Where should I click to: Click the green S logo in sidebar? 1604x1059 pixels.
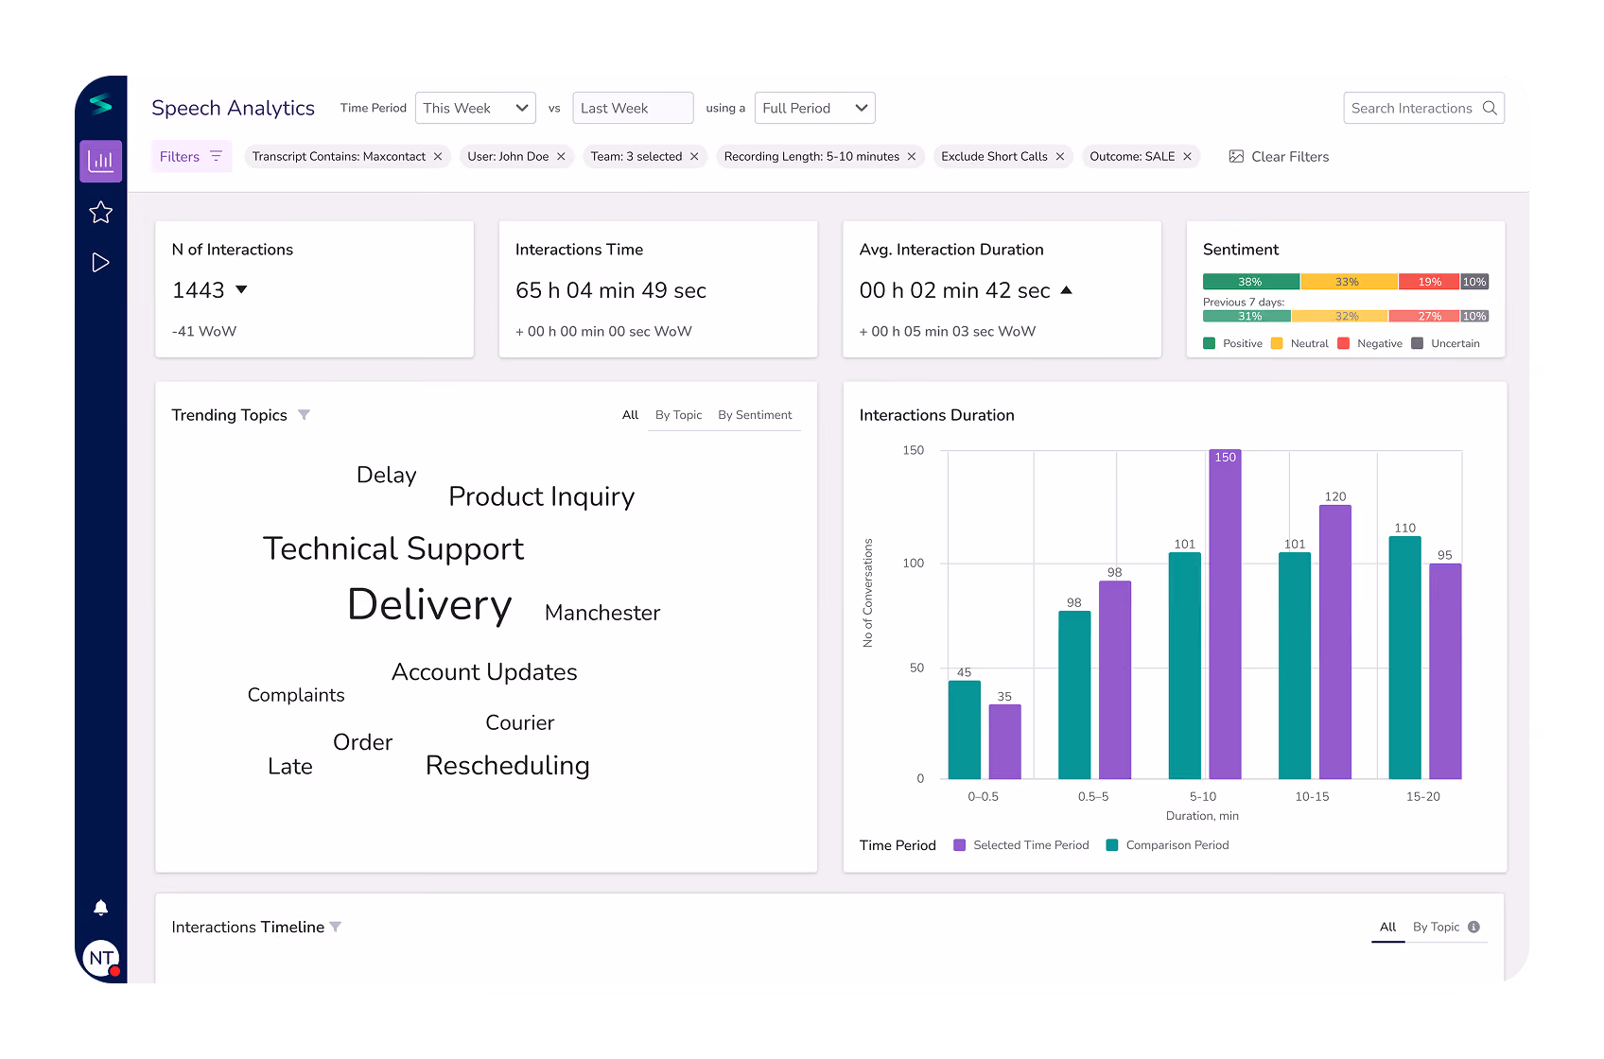(101, 104)
